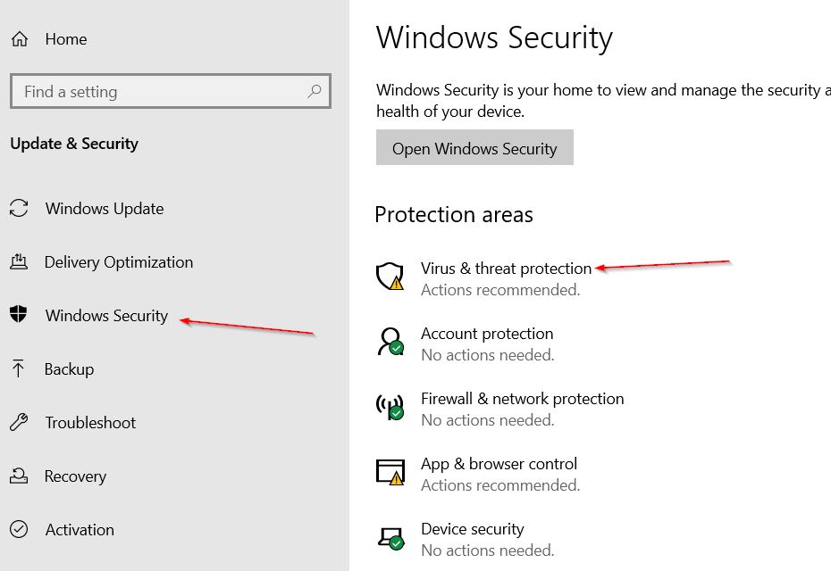
Task: Click the Recovery icon in sidebar
Action: point(19,476)
